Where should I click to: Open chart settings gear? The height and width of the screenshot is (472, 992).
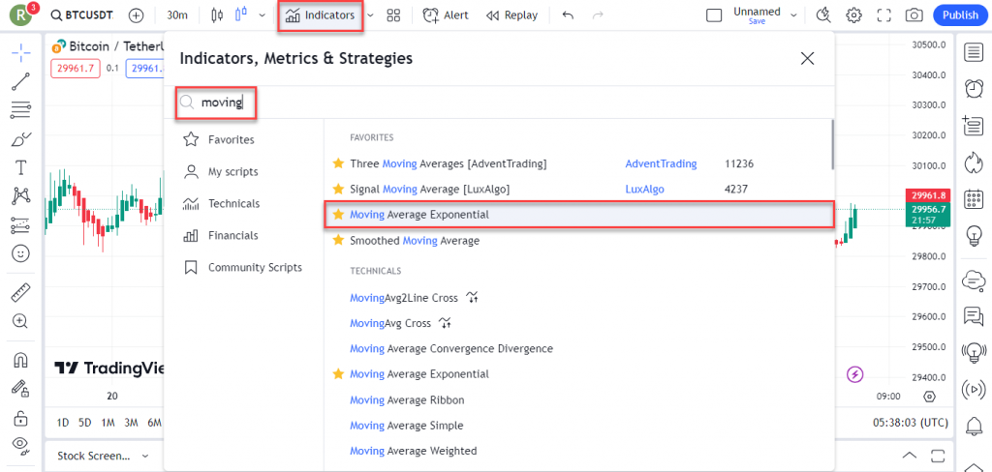point(854,15)
